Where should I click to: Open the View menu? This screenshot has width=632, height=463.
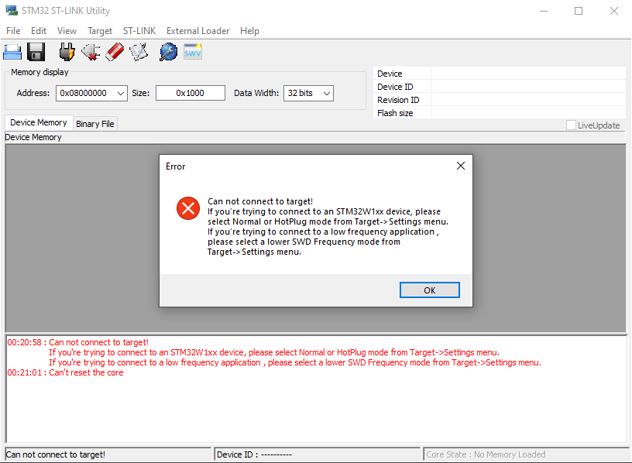[x=67, y=31]
